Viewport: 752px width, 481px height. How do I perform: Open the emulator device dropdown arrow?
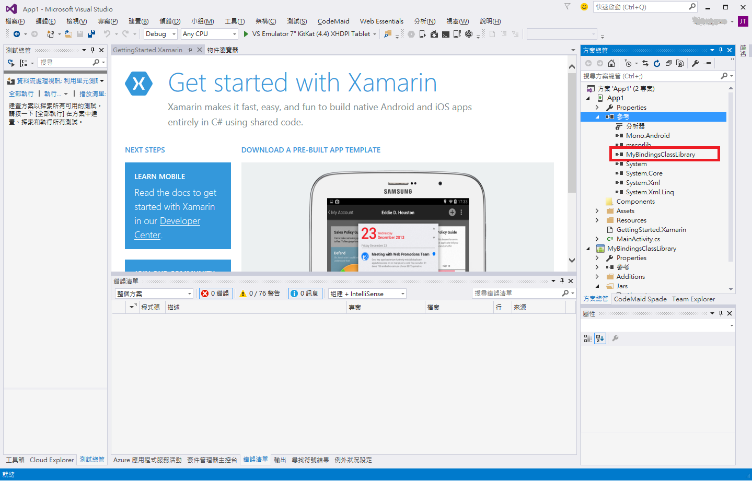coord(375,34)
